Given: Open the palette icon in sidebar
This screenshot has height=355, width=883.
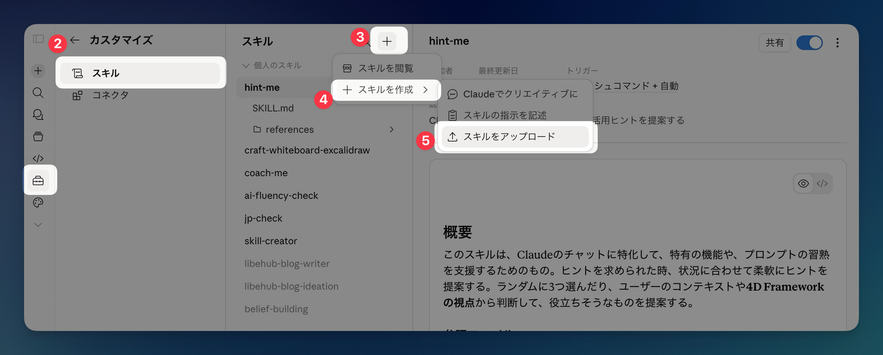Looking at the screenshot, I should pyautogui.click(x=38, y=203).
